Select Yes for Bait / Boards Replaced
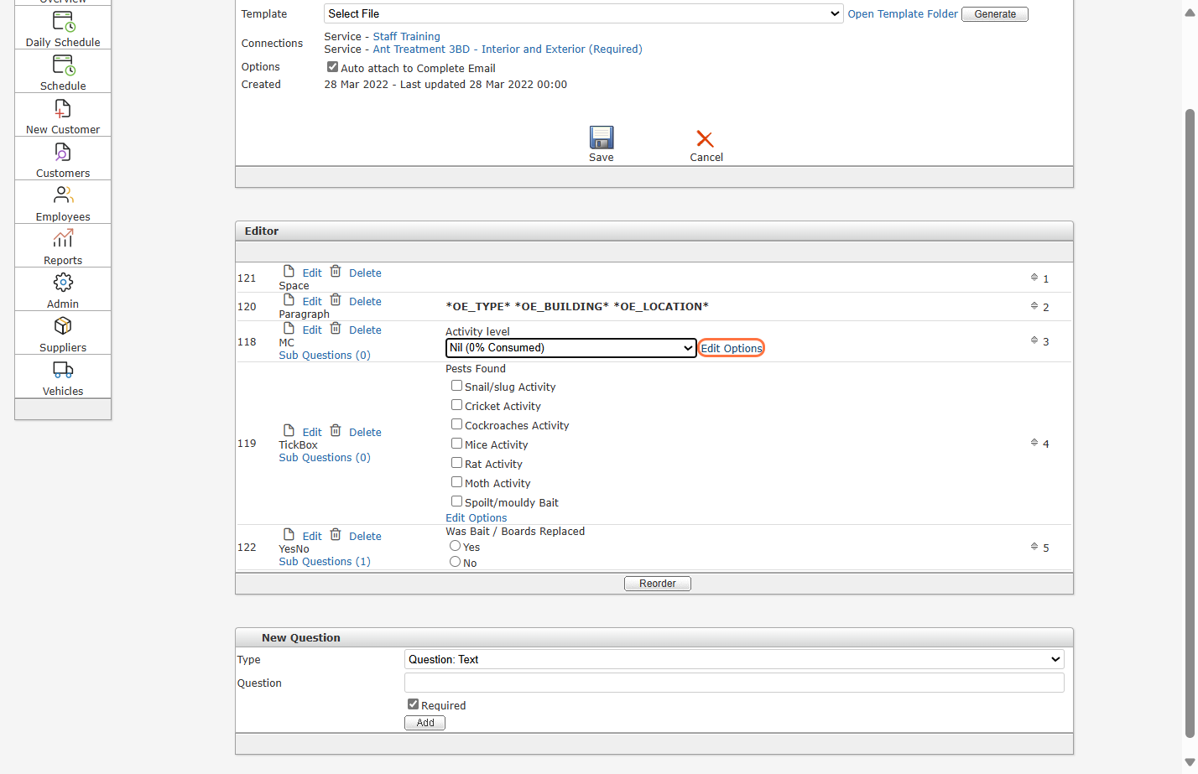 [x=455, y=546]
